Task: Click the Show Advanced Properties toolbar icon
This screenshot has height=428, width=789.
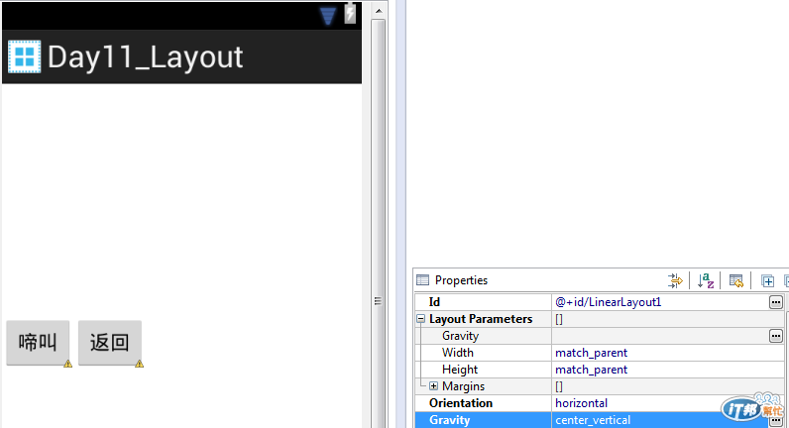Action: pos(675,280)
